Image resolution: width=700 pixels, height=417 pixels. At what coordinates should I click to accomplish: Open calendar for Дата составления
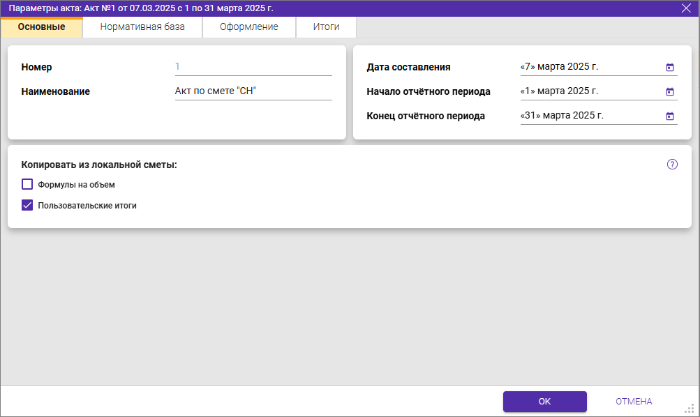point(669,68)
